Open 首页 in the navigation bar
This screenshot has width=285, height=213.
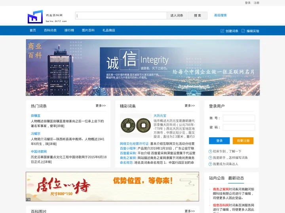[33, 30]
